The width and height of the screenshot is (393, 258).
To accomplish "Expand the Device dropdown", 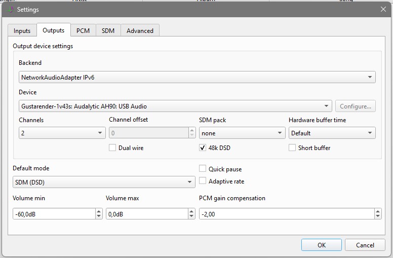I will click(175, 106).
